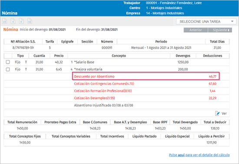The height and width of the screenshot is (164, 239).
Task: Click the Devengos column header
Action: [183, 56]
